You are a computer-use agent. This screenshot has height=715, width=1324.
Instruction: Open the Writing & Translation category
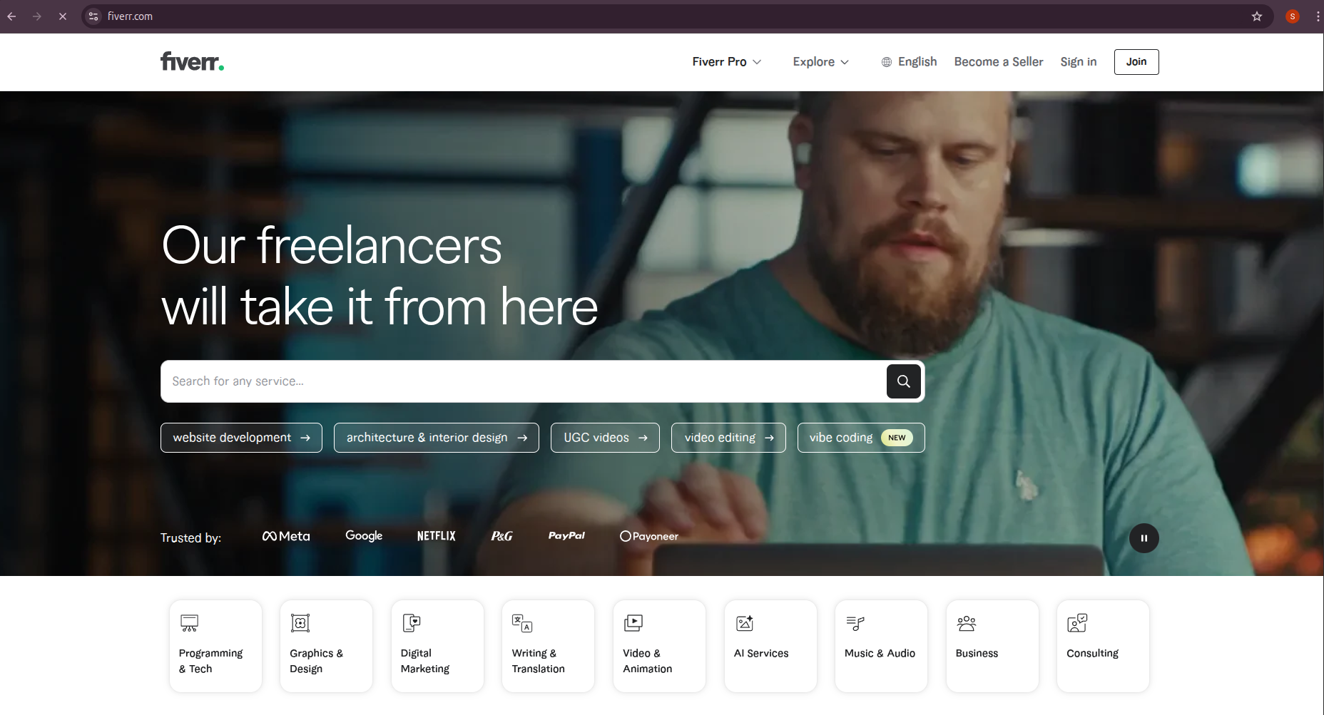(x=548, y=646)
